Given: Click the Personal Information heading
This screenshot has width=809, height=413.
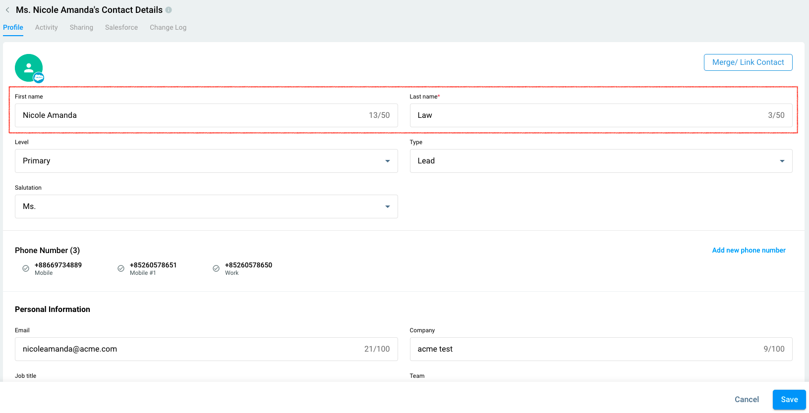Looking at the screenshot, I should pos(53,310).
